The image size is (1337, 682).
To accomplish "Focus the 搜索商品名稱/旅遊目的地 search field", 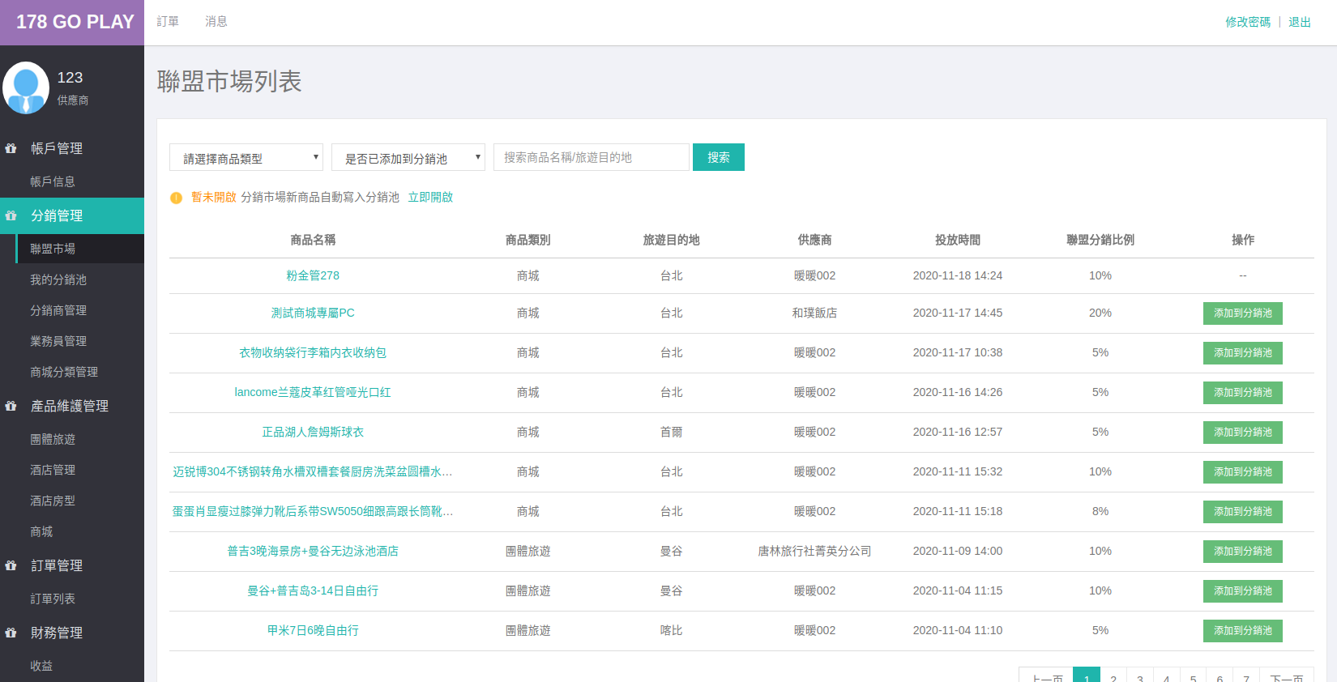I will click(592, 157).
